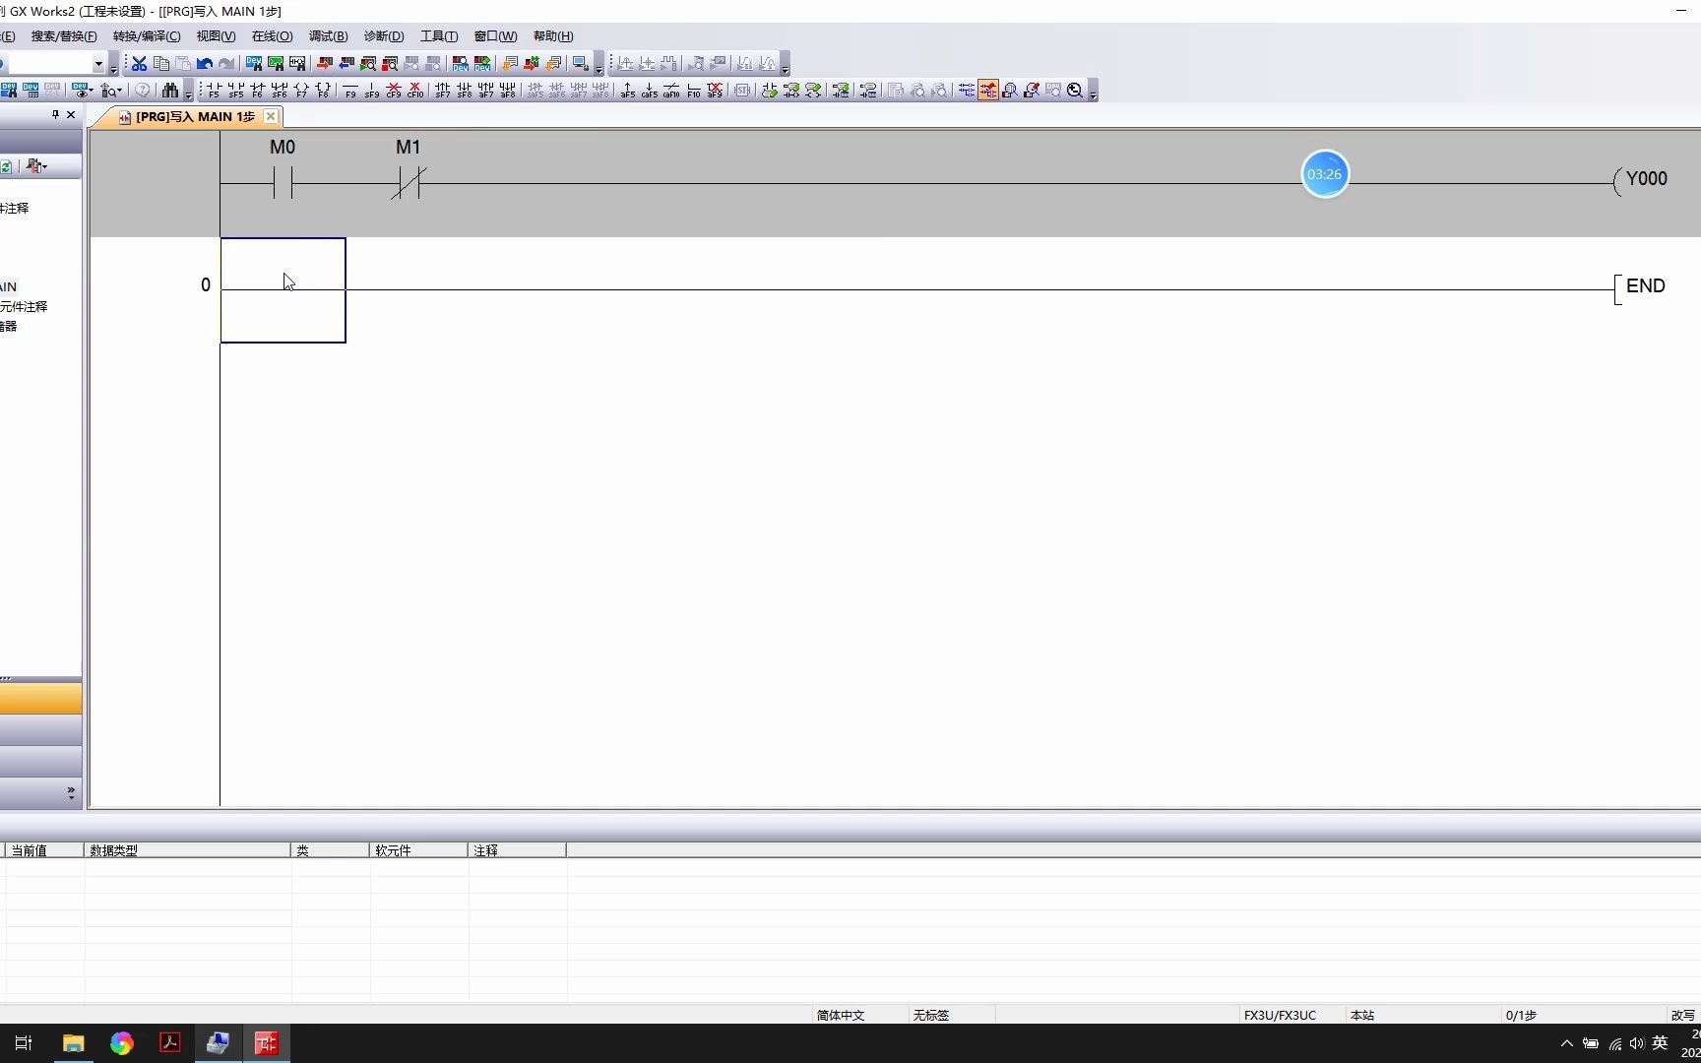Insert closed contact with F6 icon
The width and height of the screenshot is (1701, 1063).
[x=258, y=91]
